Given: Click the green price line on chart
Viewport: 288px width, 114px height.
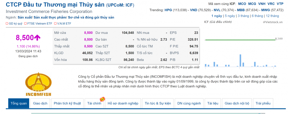Looking at the screenshot, I should point(239,40).
